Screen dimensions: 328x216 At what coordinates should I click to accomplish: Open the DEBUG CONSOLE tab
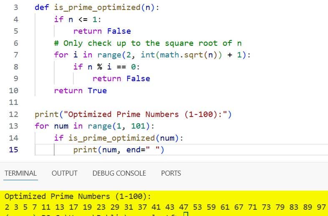click(119, 173)
